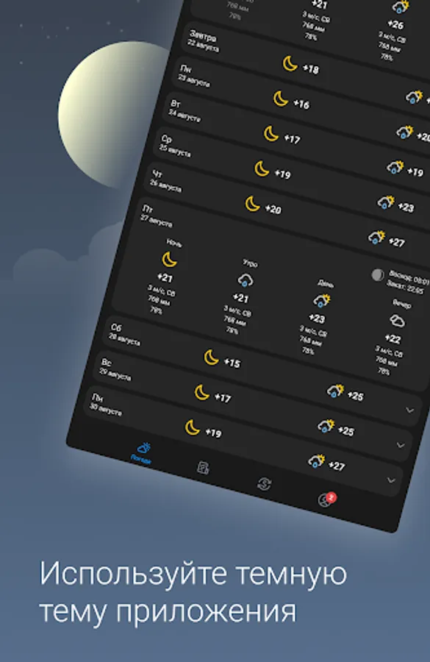
Task: Open the globe tab with red badge
Action: tap(326, 499)
